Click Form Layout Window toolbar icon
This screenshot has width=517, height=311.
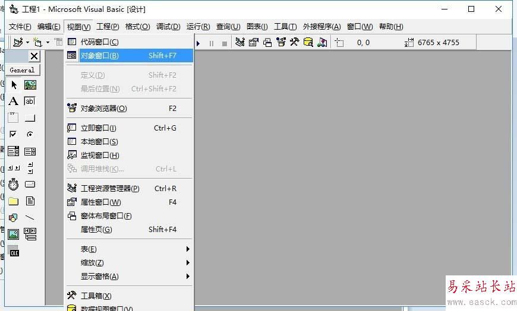(x=267, y=42)
